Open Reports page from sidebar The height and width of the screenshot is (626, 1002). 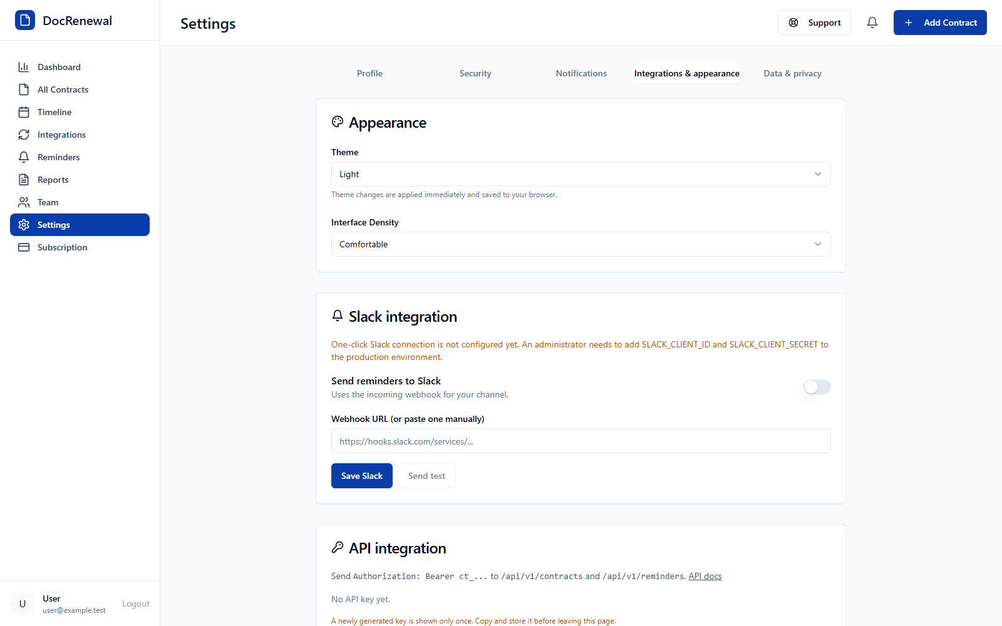80,180
